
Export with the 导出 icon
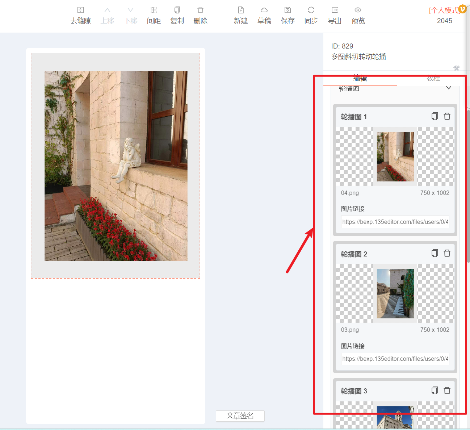[335, 10]
